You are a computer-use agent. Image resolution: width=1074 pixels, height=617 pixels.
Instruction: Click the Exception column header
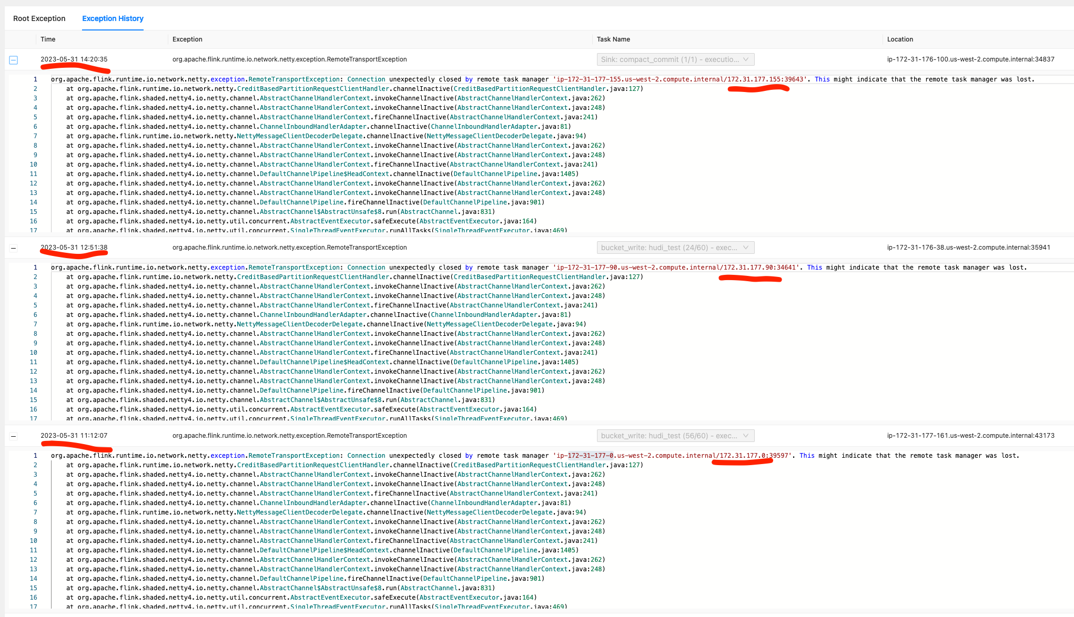[x=187, y=39]
